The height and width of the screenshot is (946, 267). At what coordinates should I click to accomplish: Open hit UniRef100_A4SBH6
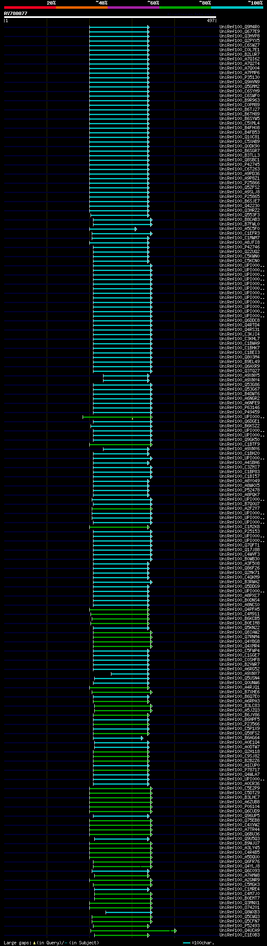click(239, 463)
